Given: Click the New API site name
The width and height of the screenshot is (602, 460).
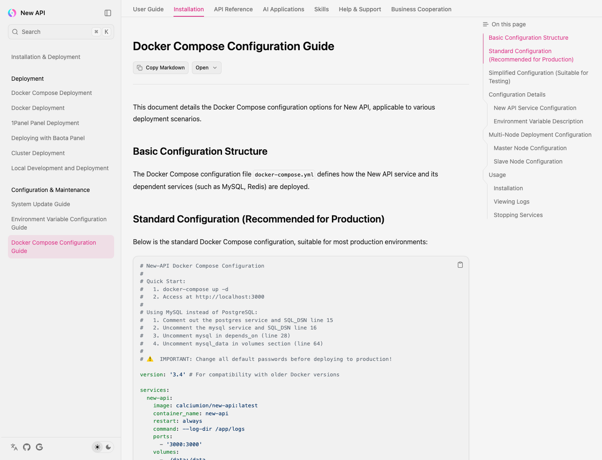Looking at the screenshot, I should 33,13.
